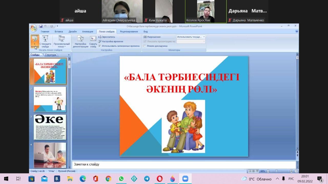Open the Разрешение resolution dropdown
Screen dimensions: 328x184
click(191, 37)
